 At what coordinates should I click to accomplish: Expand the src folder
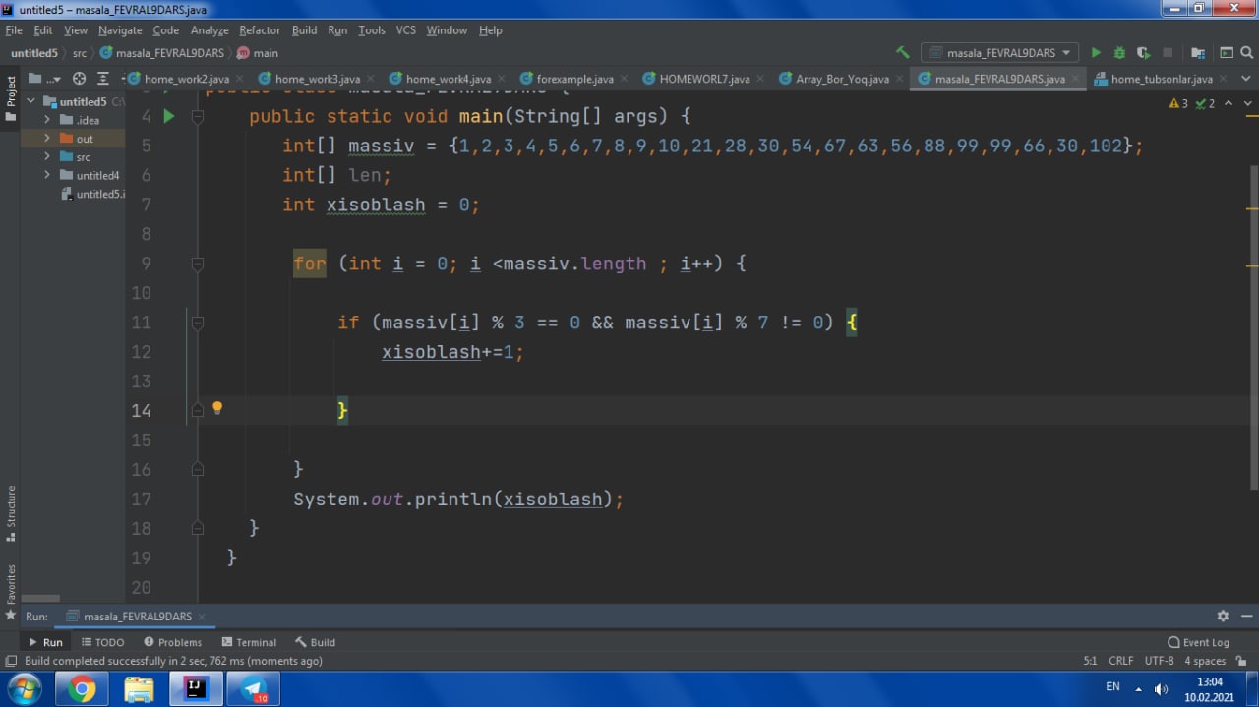(x=46, y=157)
